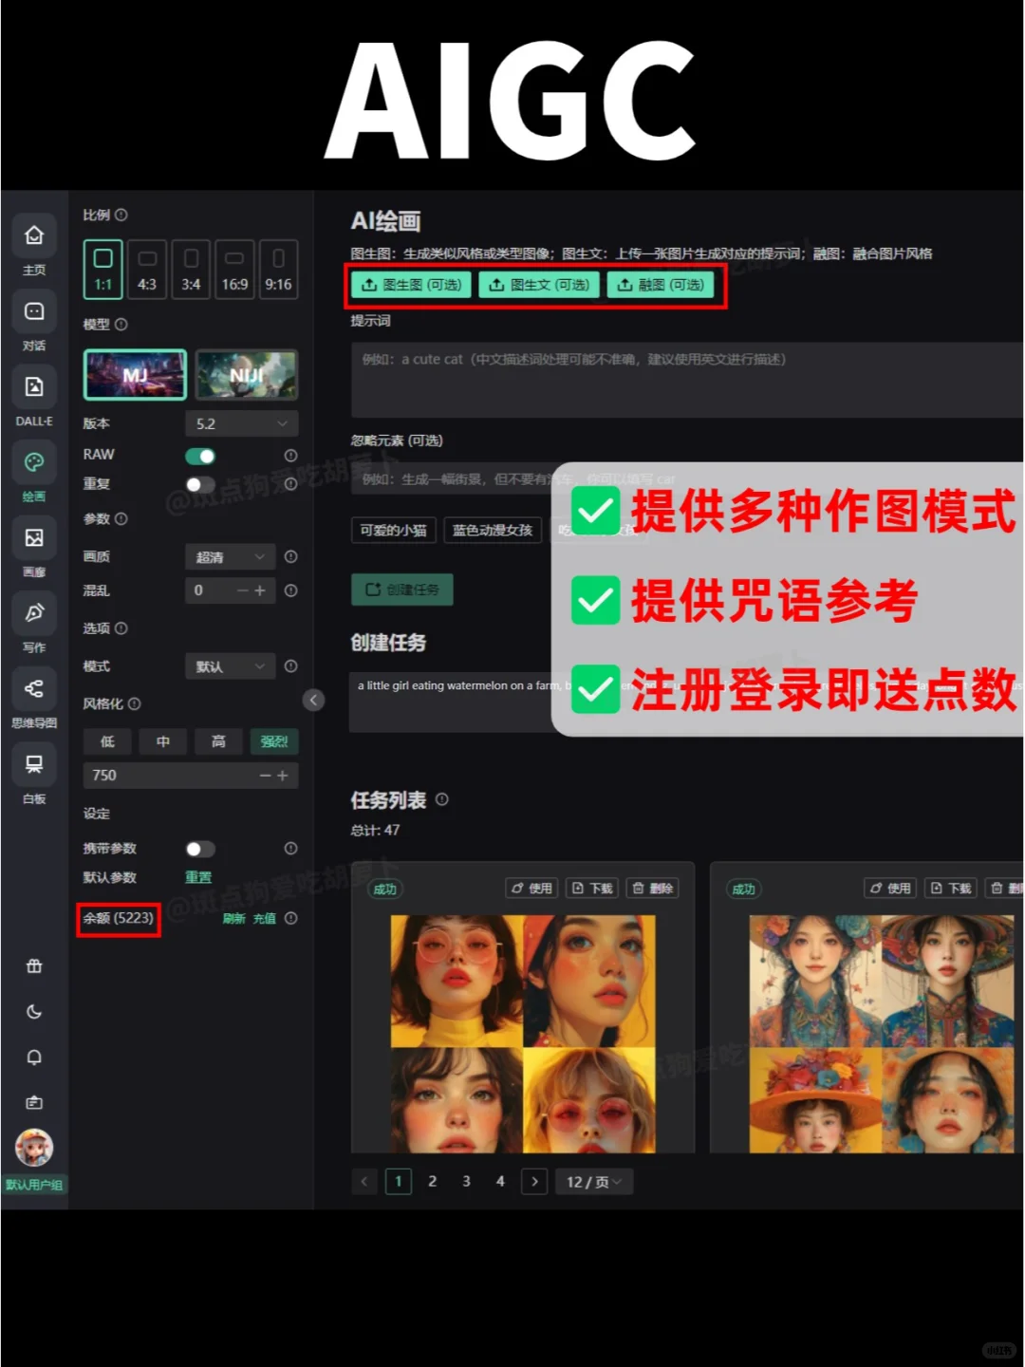Image resolution: width=1025 pixels, height=1367 pixels.
Task: Select the 可爱的小猫 prompt suggestion
Action: click(393, 530)
